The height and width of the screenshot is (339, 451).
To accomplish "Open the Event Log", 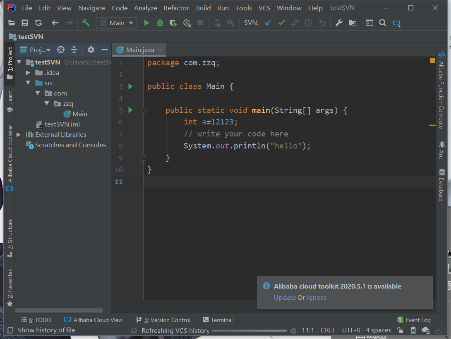I will (414, 320).
